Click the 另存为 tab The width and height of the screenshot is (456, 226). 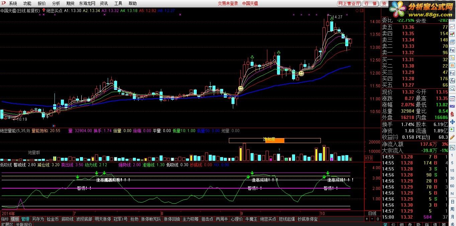click(38, 219)
